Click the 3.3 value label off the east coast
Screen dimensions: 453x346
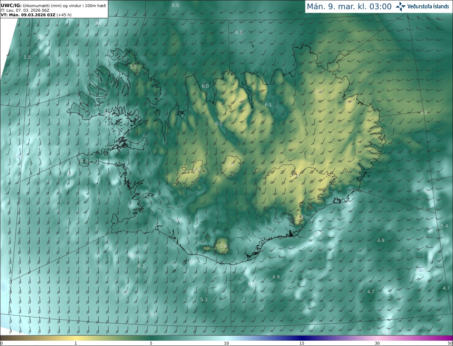424,113
